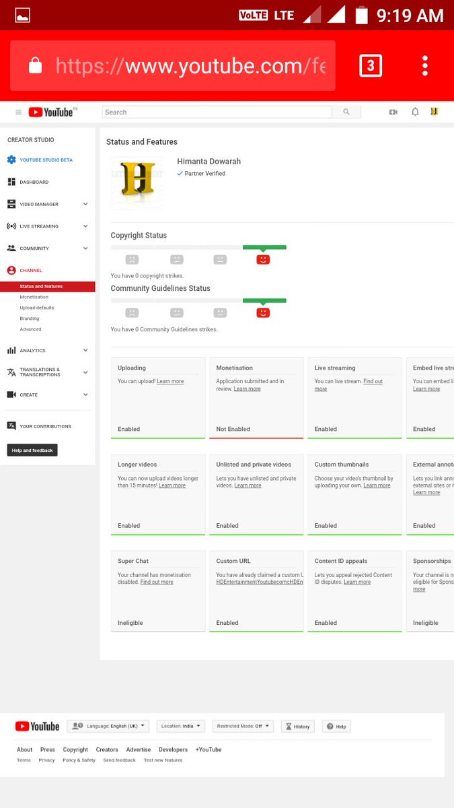The width and height of the screenshot is (454, 808).
Task: Open the Language English (UK) dropdown
Action: click(108, 727)
